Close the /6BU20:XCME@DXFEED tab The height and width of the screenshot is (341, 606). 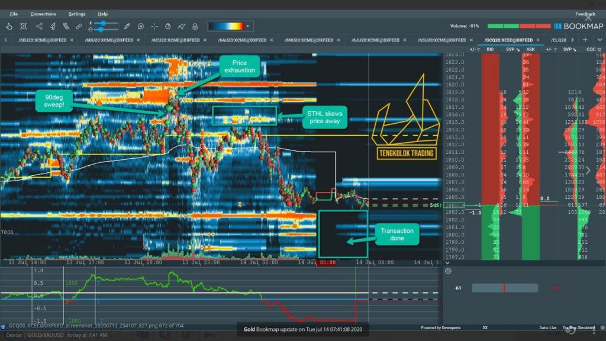pos(138,40)
